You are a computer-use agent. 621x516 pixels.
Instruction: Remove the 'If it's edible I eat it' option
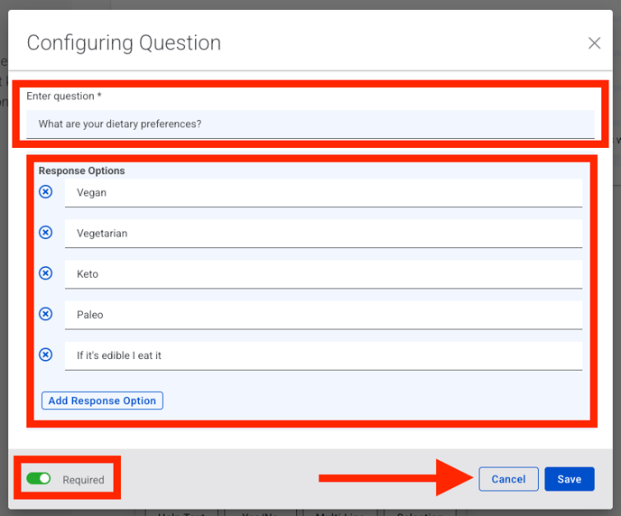[x=46, y=355]
